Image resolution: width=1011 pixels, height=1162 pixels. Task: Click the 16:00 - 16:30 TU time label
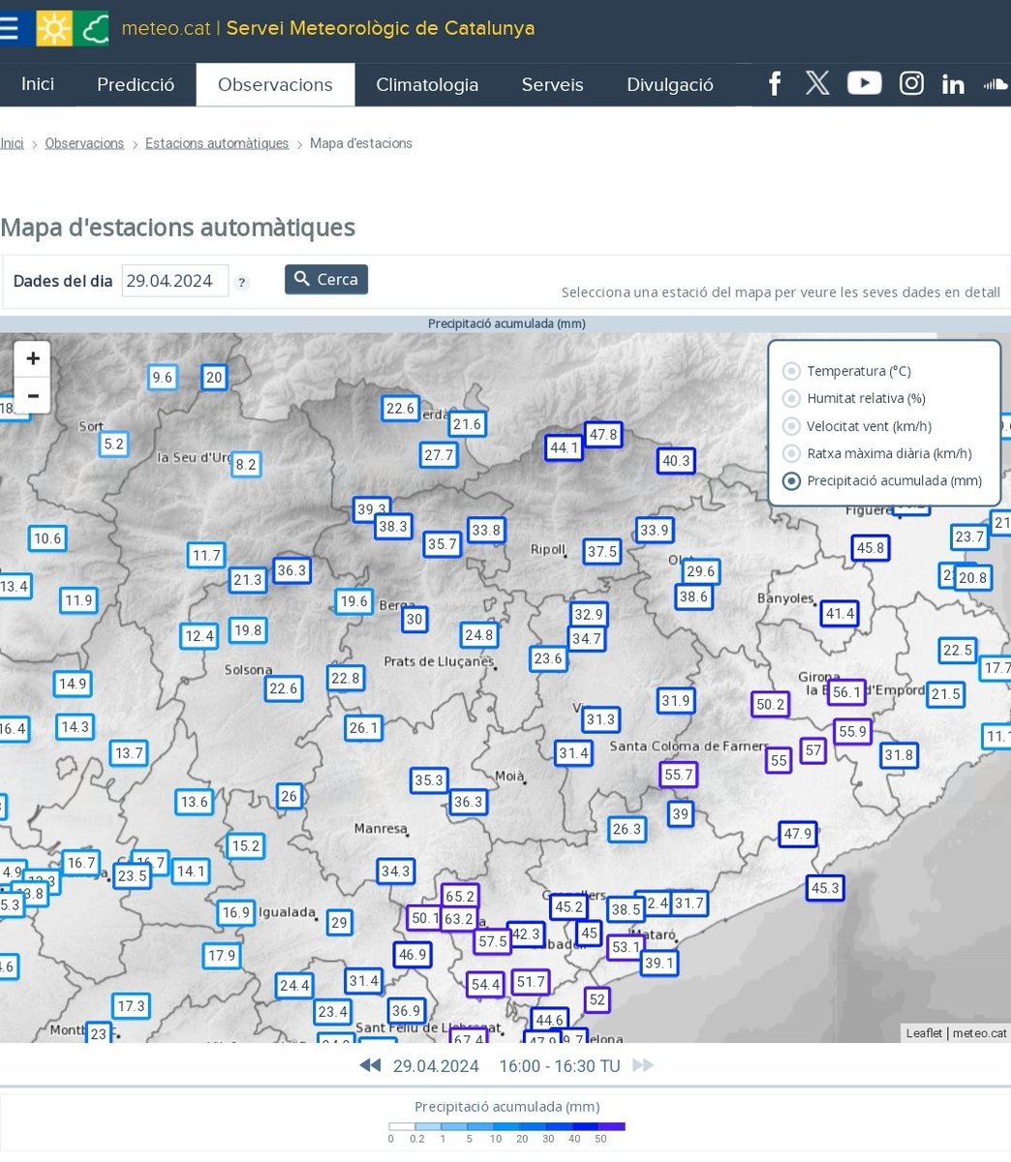[560, 1066]
